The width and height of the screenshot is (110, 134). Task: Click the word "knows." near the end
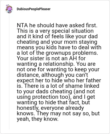[26, 113]
